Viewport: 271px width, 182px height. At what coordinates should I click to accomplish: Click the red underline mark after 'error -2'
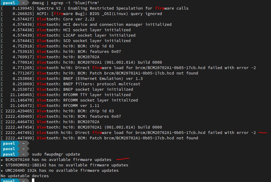point(263,132)
